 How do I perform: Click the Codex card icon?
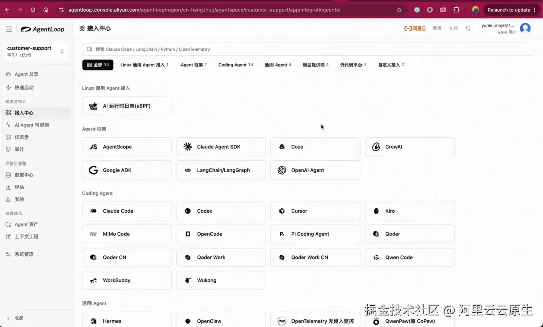pos(188,211)
